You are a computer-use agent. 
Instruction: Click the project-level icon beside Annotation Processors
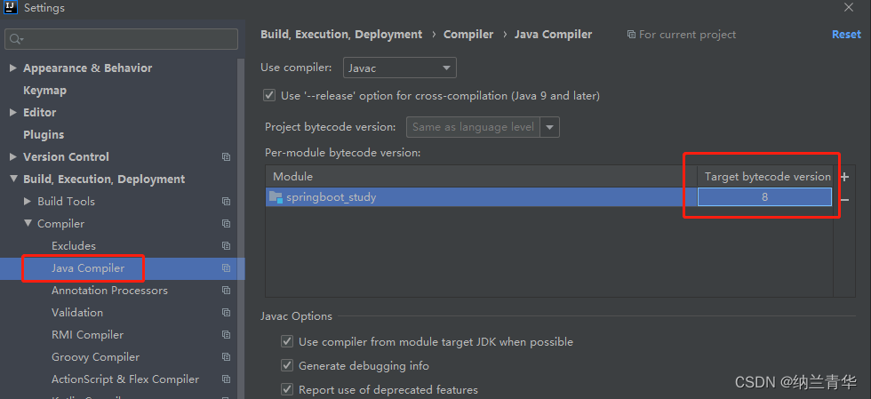pyautogui.click(x=226, y=291)
